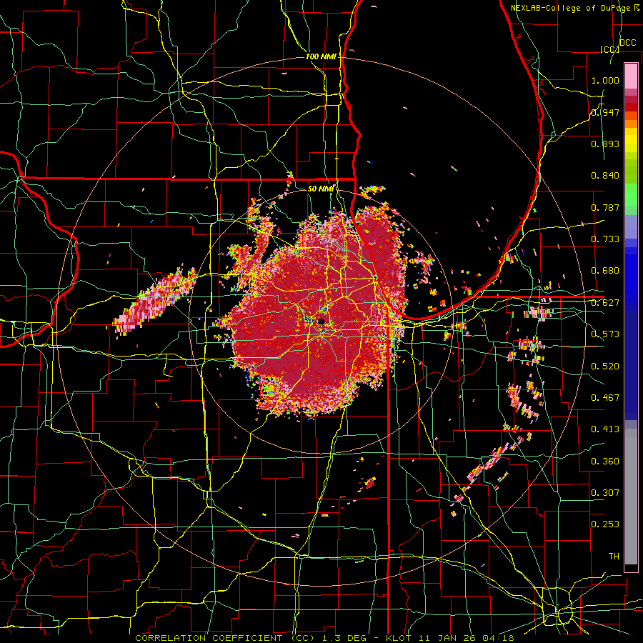Click the Correlation Coefficient KLOT caption at the bottom
Image resolution: width=643 pixels, height=643 pixels.
pyautogui.click(x=325, y=638)
